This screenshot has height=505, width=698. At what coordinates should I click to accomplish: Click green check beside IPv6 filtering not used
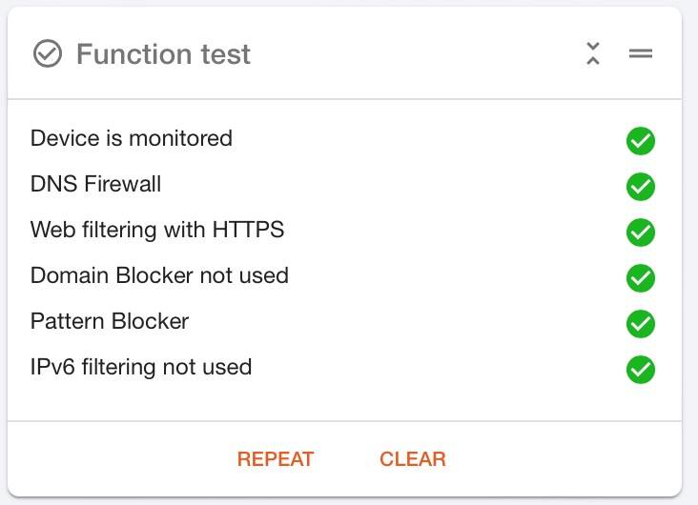[641, 370]
